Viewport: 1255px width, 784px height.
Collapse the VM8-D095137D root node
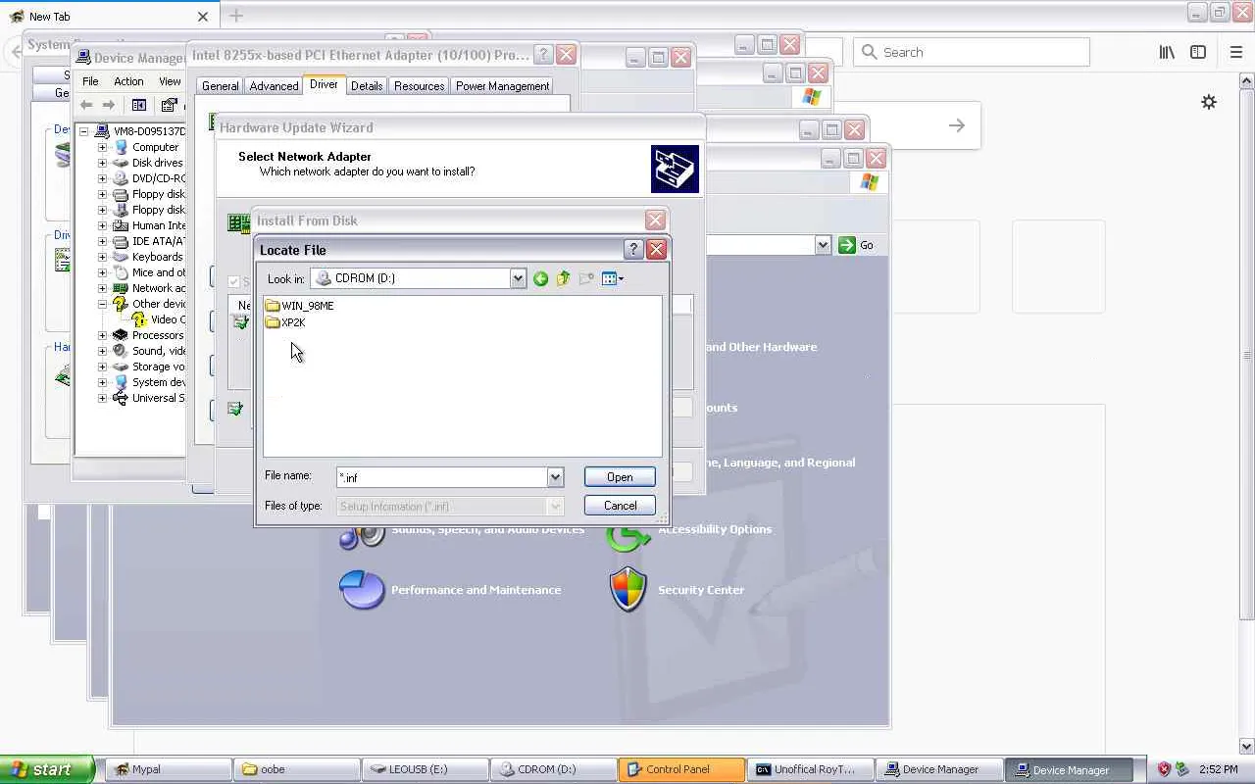click(x=84, y=131)
